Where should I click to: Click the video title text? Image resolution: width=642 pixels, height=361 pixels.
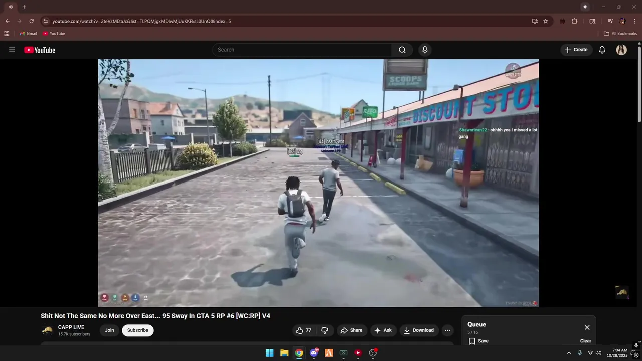click(155, 316)
